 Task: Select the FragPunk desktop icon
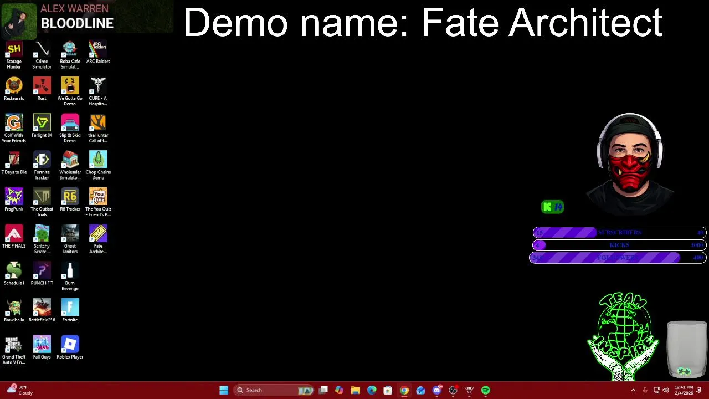click(14, 201)
